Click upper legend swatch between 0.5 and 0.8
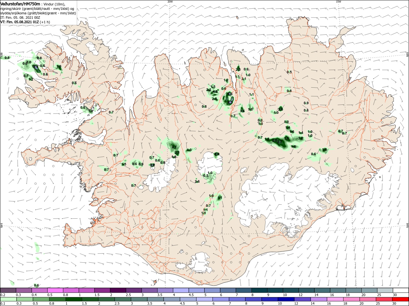Viewport: 409px width, 306px height. (x=55, y=290)
